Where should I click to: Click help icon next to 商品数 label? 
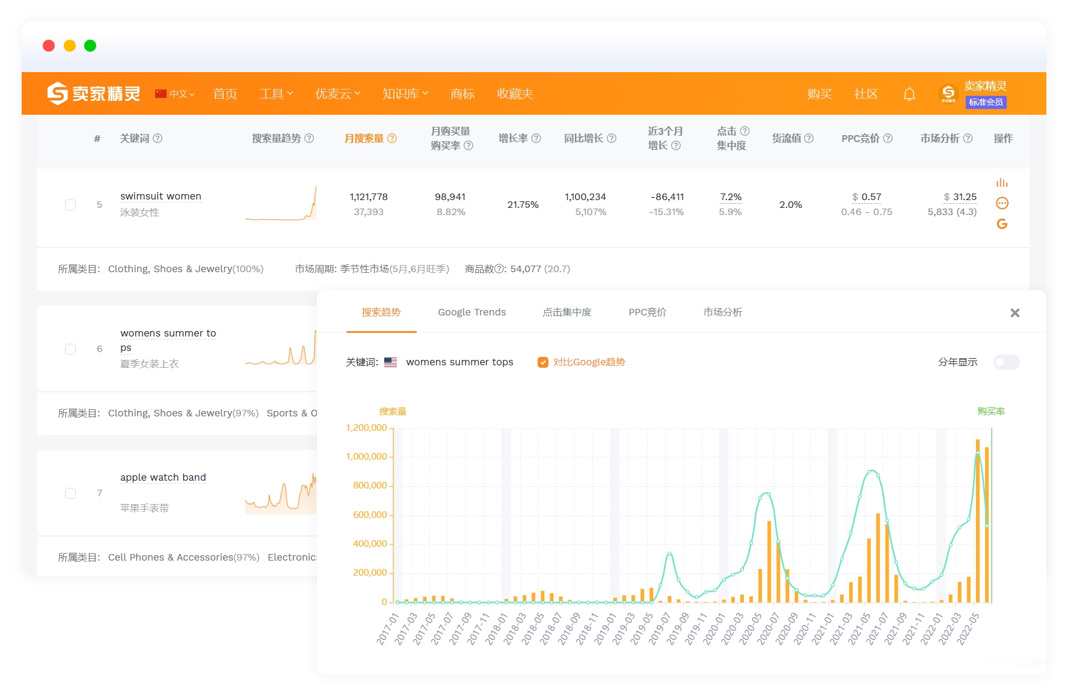pos(499,269)
